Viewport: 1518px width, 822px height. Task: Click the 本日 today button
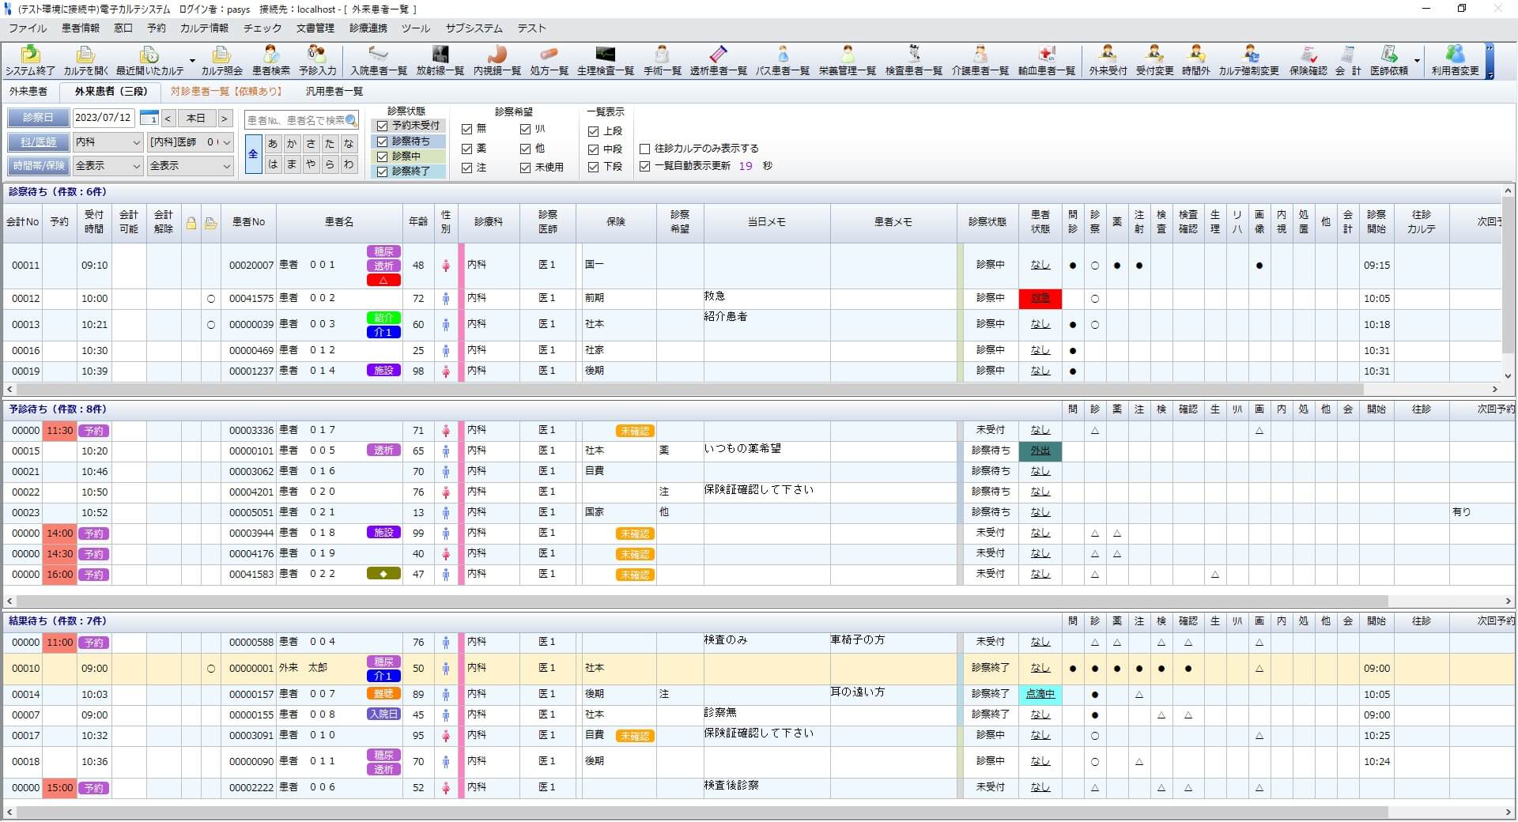tap(196, 119)
